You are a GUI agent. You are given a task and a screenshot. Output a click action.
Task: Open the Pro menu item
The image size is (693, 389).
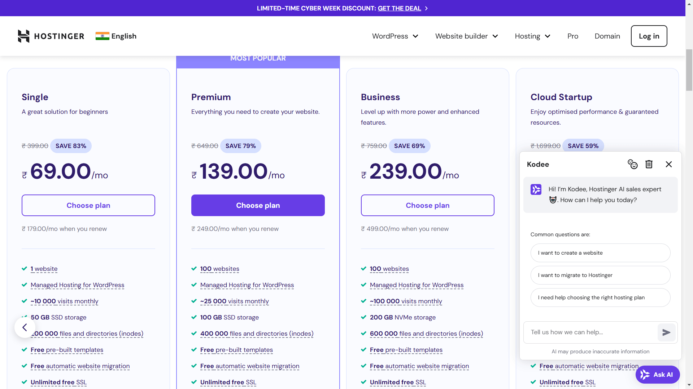(x=572, y=36)
